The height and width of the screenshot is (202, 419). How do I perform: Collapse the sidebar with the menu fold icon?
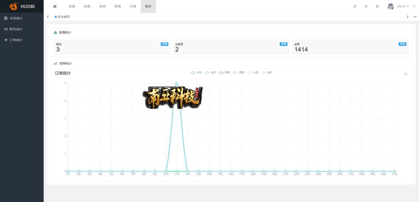click(55, 7)
